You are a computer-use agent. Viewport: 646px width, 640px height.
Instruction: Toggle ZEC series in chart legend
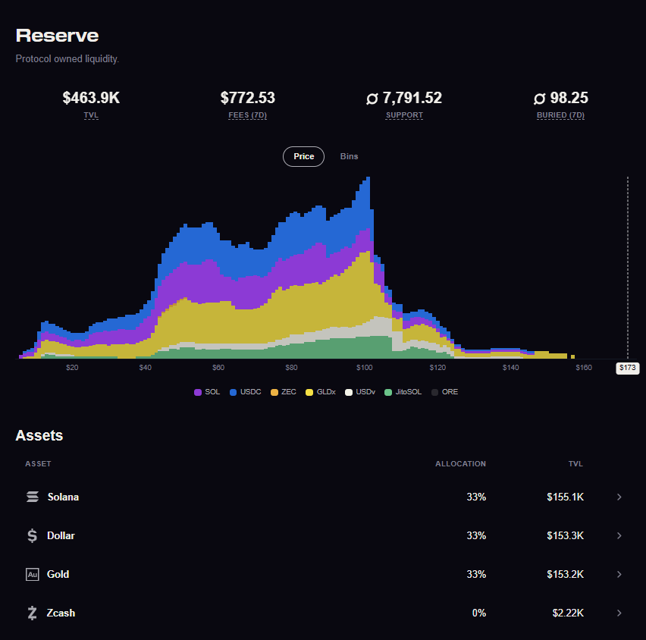[284, 392]
